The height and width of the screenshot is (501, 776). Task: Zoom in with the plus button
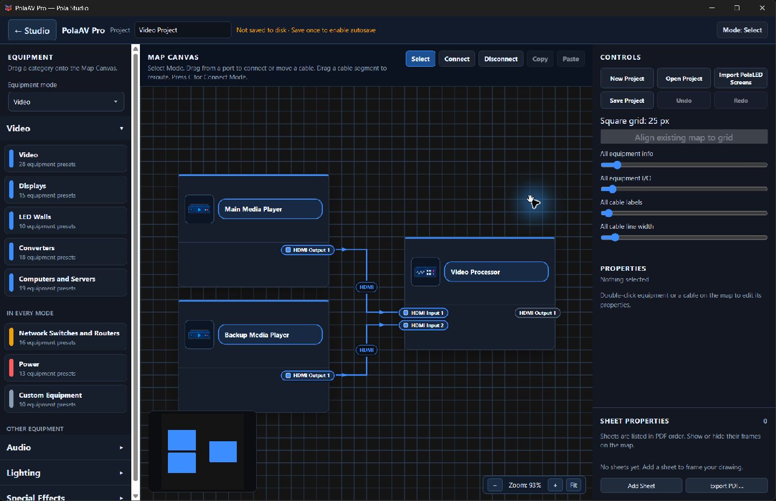click(x=555, y=485)
